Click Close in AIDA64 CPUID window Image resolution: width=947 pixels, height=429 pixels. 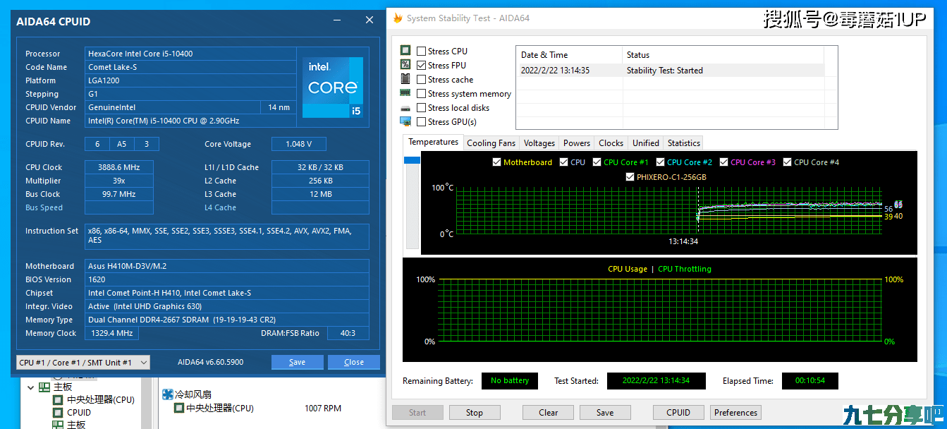(354, 362)
